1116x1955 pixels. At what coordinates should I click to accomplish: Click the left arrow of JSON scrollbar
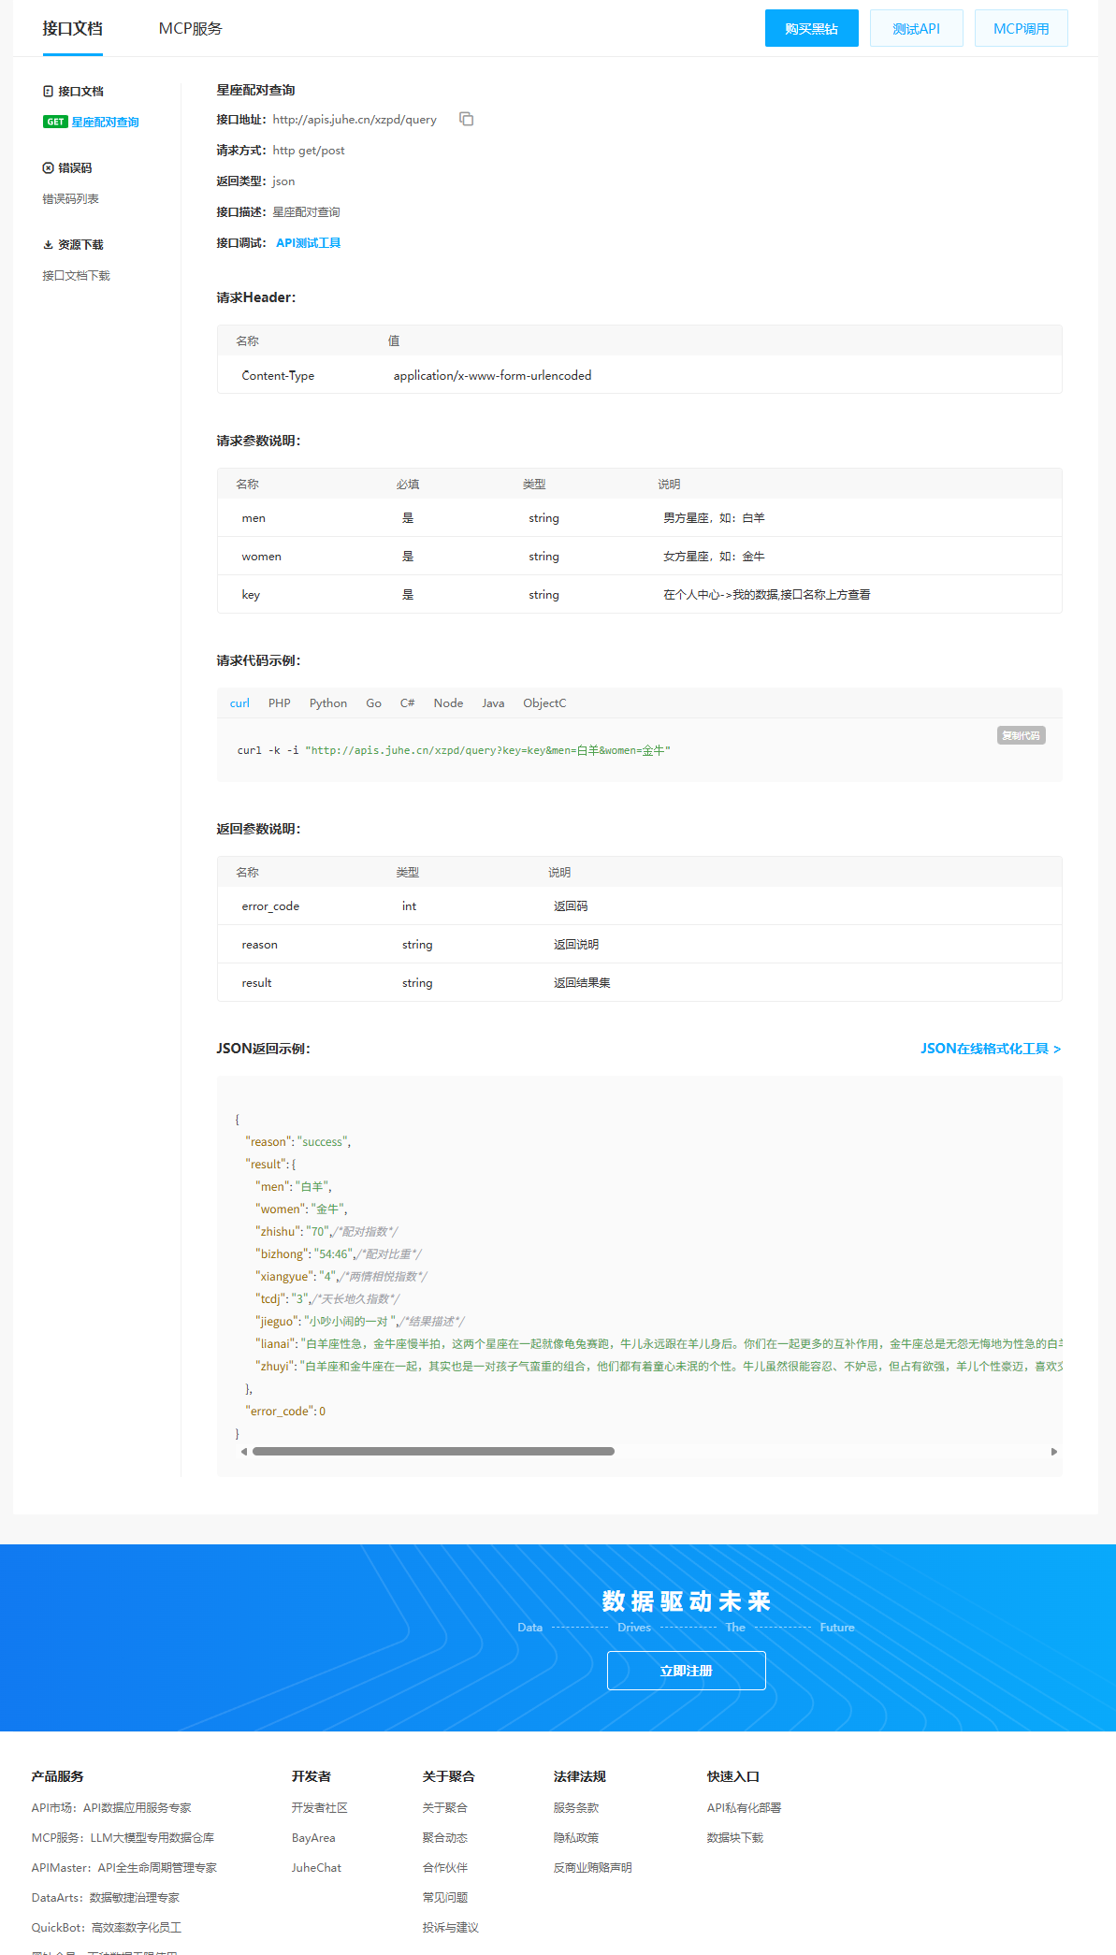pyautogui.click(x=244, y=1452)
